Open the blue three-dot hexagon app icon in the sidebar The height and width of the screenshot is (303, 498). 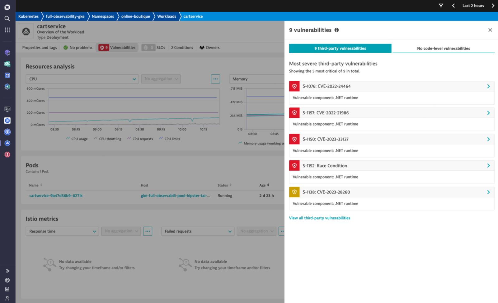coord(7,143)
